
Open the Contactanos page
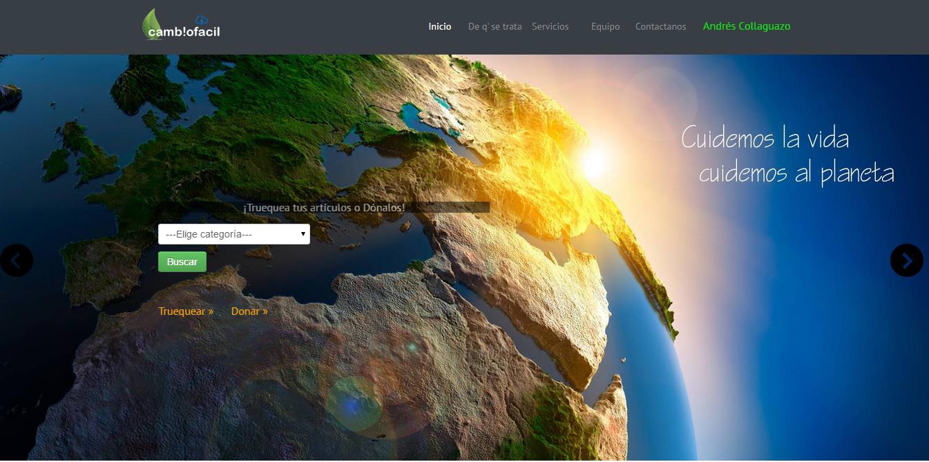661,26
